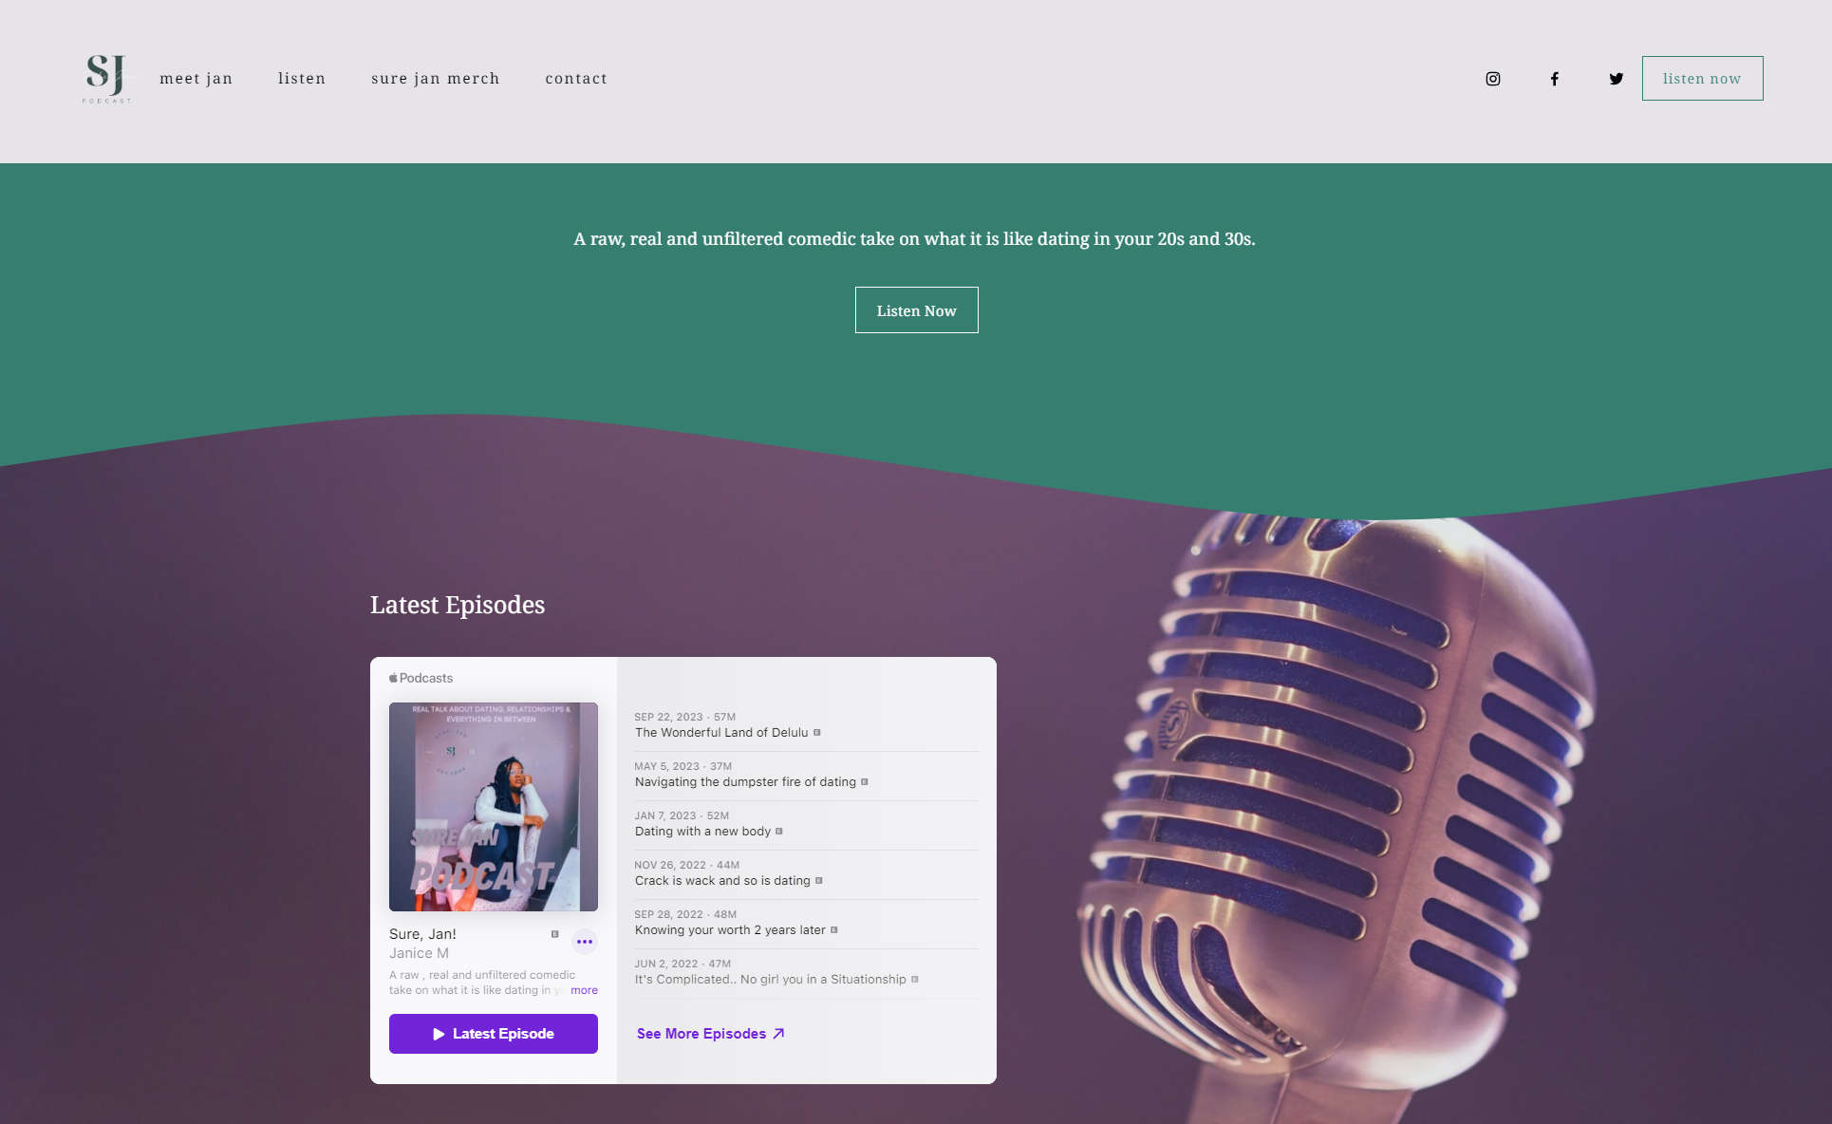The image size is (1832, 1124).
Task: Play the Latest Episode purple button
Action: click(x=494, y=1034)
